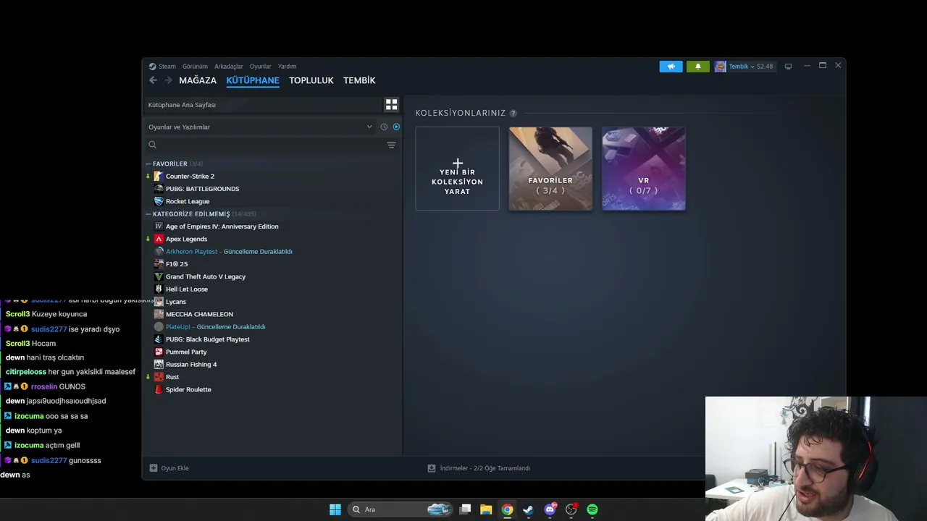The width and height of the screenshot is (927, 521).
Task: Click the recent activity clock icon
Action: coord(384,127)
